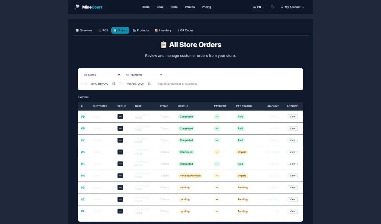The width and height of the screenshot is (381, 224).
Task: Switch to the Overview tab
Action: (84, 30)
